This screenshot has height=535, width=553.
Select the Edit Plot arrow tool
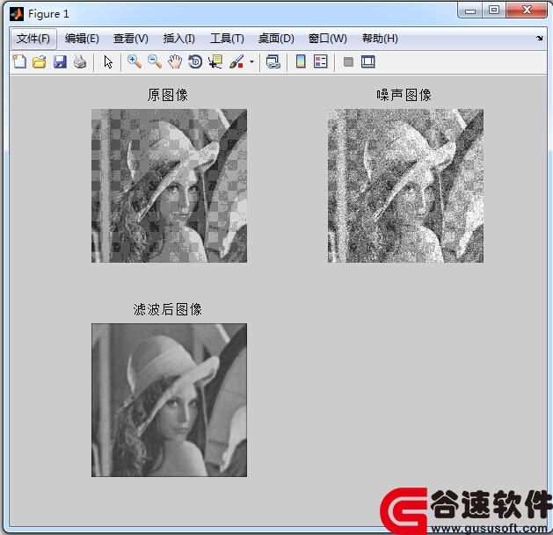(x=108, y=62)
